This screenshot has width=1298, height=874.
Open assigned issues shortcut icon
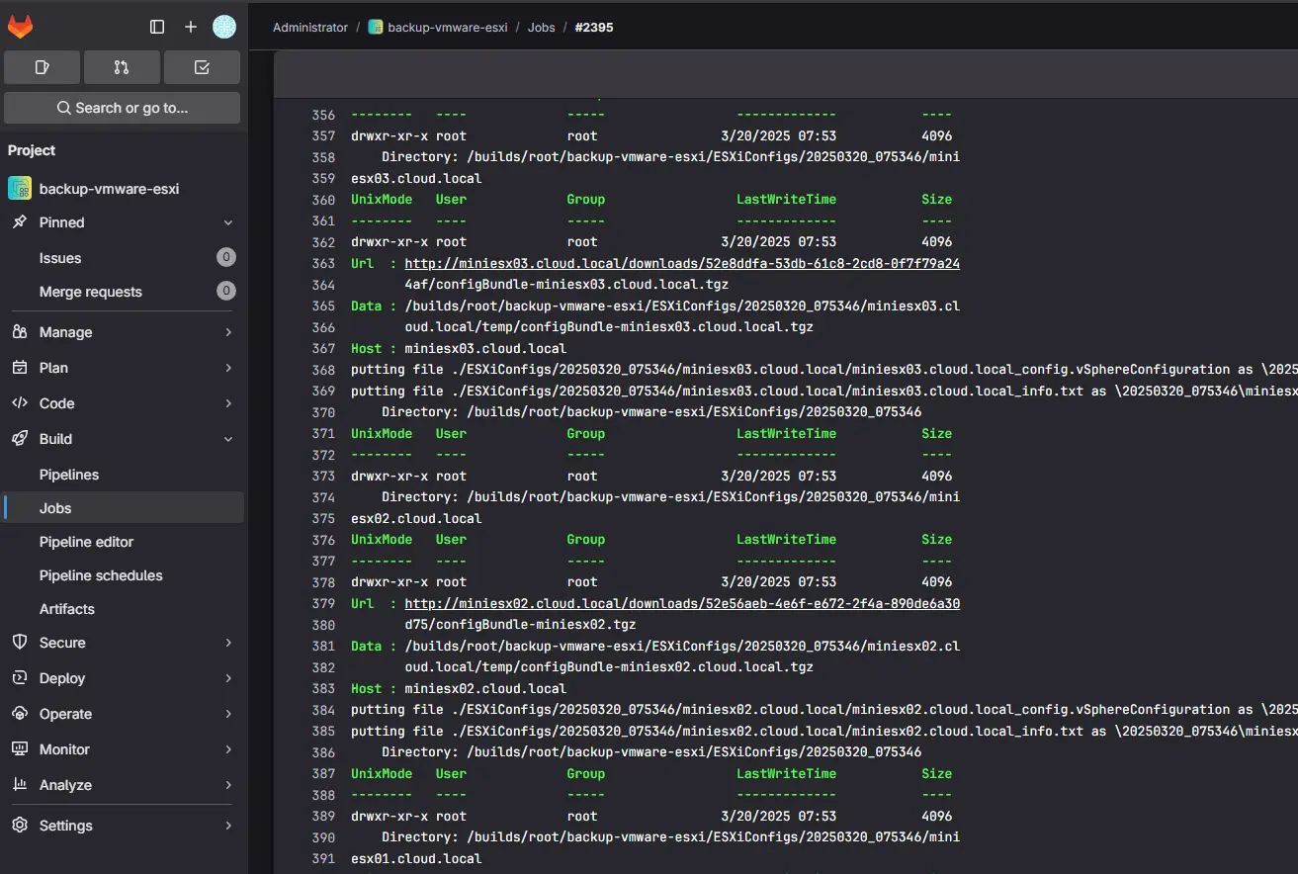pyautogui.click(x=42, y=67)
